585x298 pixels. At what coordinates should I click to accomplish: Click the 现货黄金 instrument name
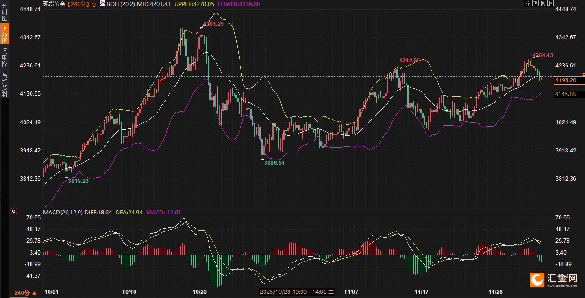(54, 4)
